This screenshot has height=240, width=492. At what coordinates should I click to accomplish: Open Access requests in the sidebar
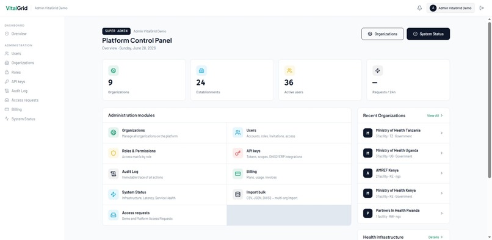tap(25, 100)
